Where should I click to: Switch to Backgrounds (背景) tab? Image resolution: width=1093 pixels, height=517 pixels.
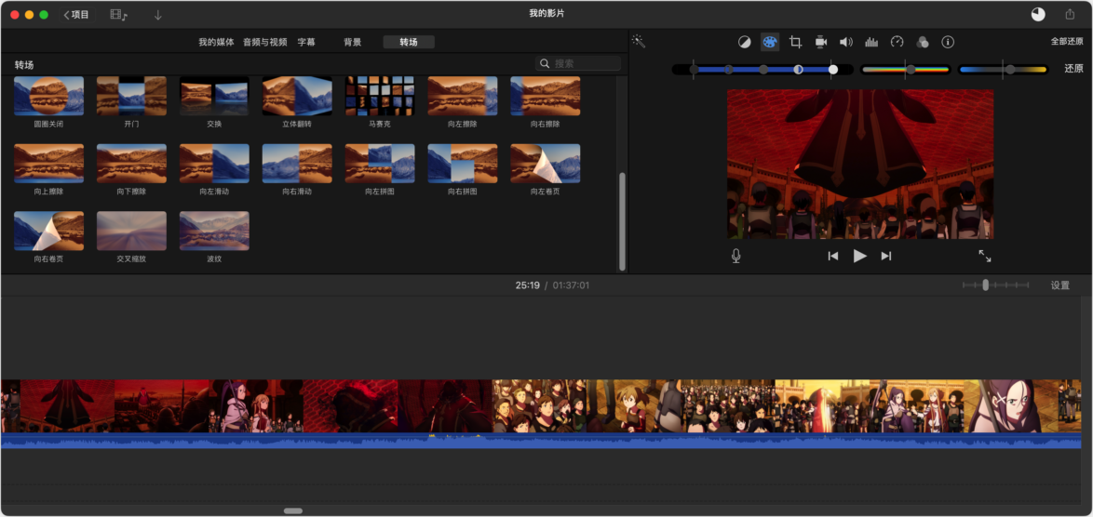(x=353, y=42)
